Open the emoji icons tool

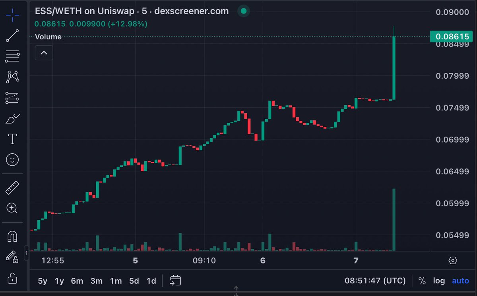click(x=13, y=160)
